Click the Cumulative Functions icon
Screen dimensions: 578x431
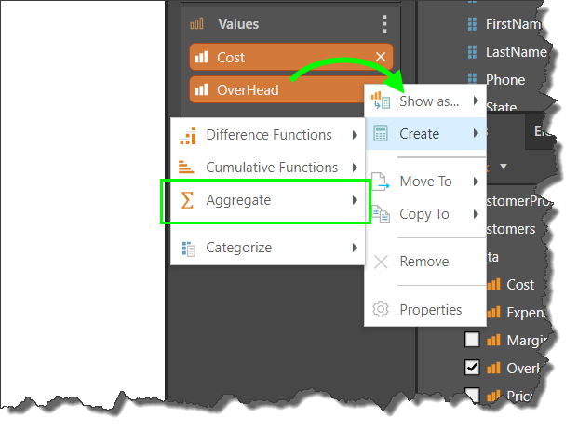coord(187,168)
